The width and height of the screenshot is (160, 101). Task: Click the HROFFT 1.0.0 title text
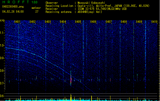tap(20, 2)
